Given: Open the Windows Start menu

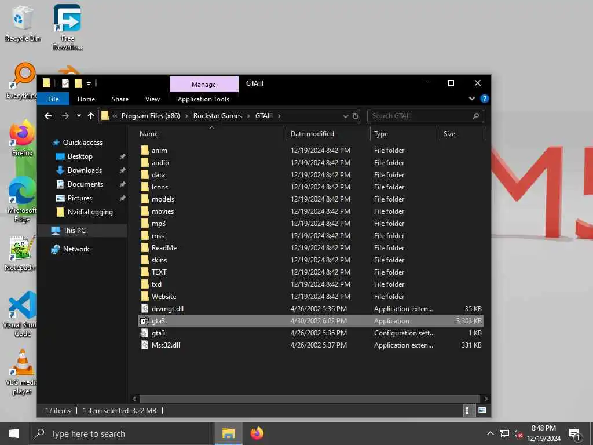Looking at the screenshot, I should click(x=14, y=433).
